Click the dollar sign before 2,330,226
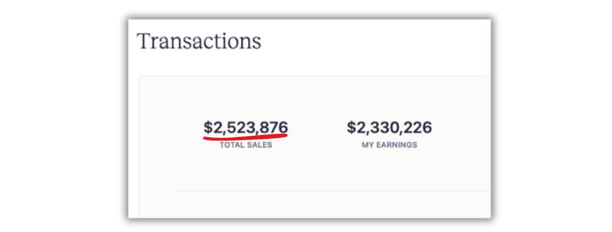This screenshot has height=232, width=612. 351,128
